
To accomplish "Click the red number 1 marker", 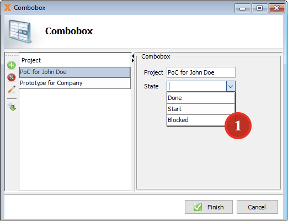I will tap(238, 125).
